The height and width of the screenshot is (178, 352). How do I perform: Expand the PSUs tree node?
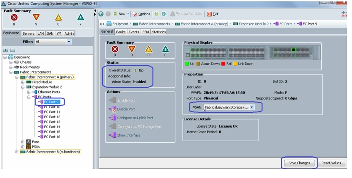pyautogui.click(x=23, y=147)
